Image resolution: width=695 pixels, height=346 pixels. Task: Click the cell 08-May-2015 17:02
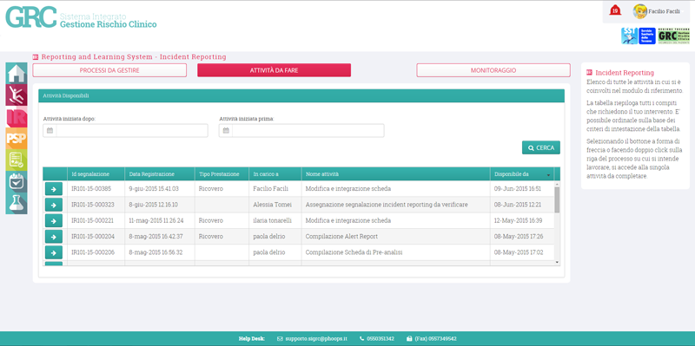point(522,252)
